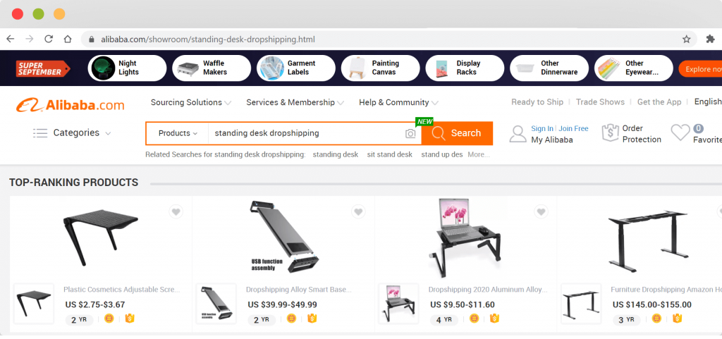This screenshot has height=339, width=722.
Task: Favorite the Aluminum Alloy laptop desk heart
Action: pyautogui.click(x=541, y=211)
